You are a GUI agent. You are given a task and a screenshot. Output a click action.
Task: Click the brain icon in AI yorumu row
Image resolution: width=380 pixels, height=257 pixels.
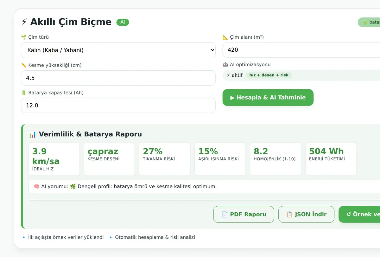click(x=36, y=186)
